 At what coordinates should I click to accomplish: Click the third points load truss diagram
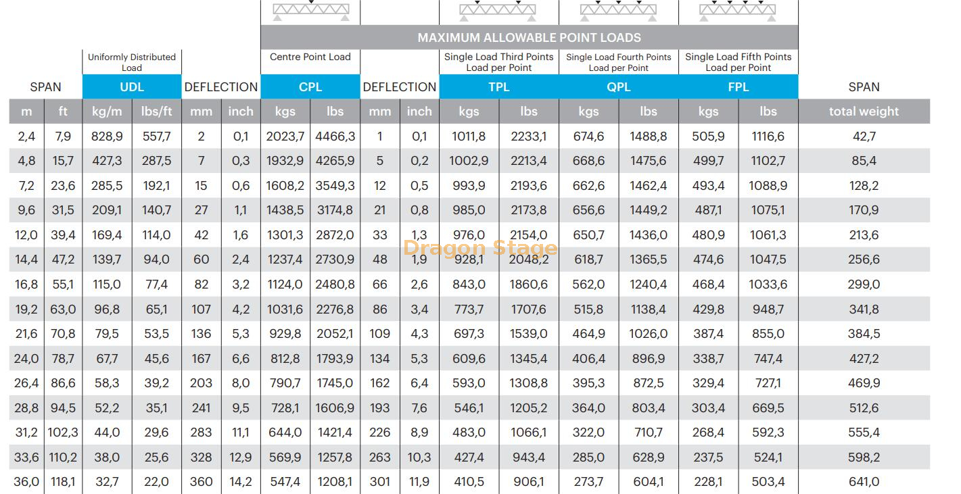(x=498, y=11)
